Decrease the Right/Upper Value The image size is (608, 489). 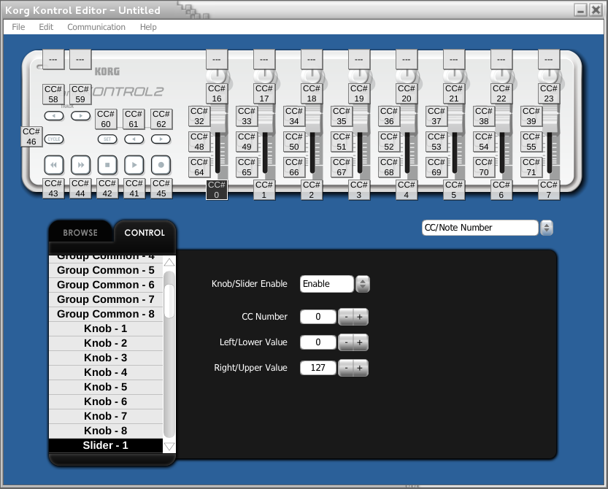coord(346,368)
